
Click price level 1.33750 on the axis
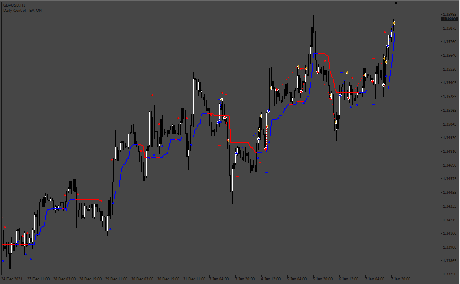[x=449, y=274]
